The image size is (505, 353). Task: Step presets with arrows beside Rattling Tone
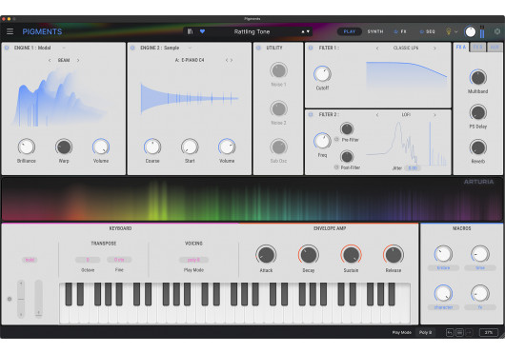305,31
